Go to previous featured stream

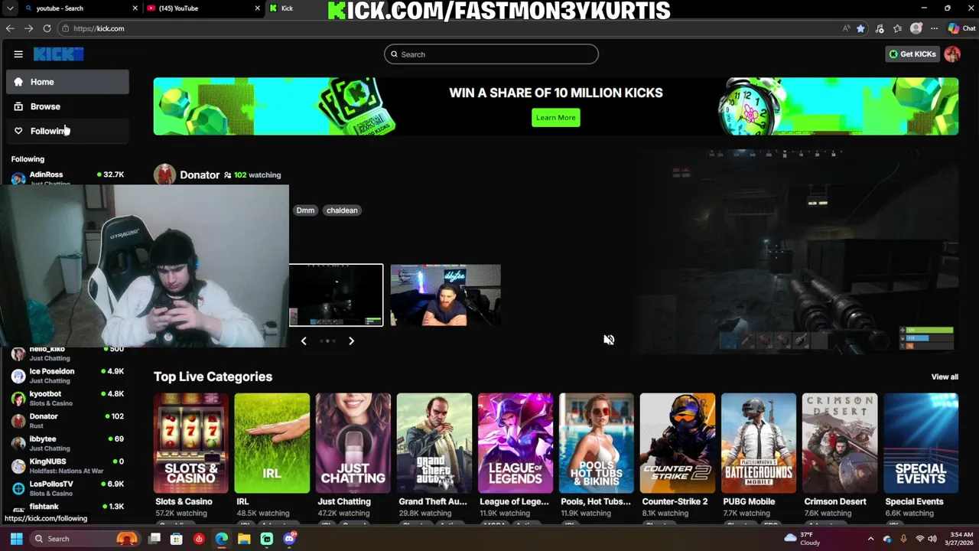[x=304, y=341]
